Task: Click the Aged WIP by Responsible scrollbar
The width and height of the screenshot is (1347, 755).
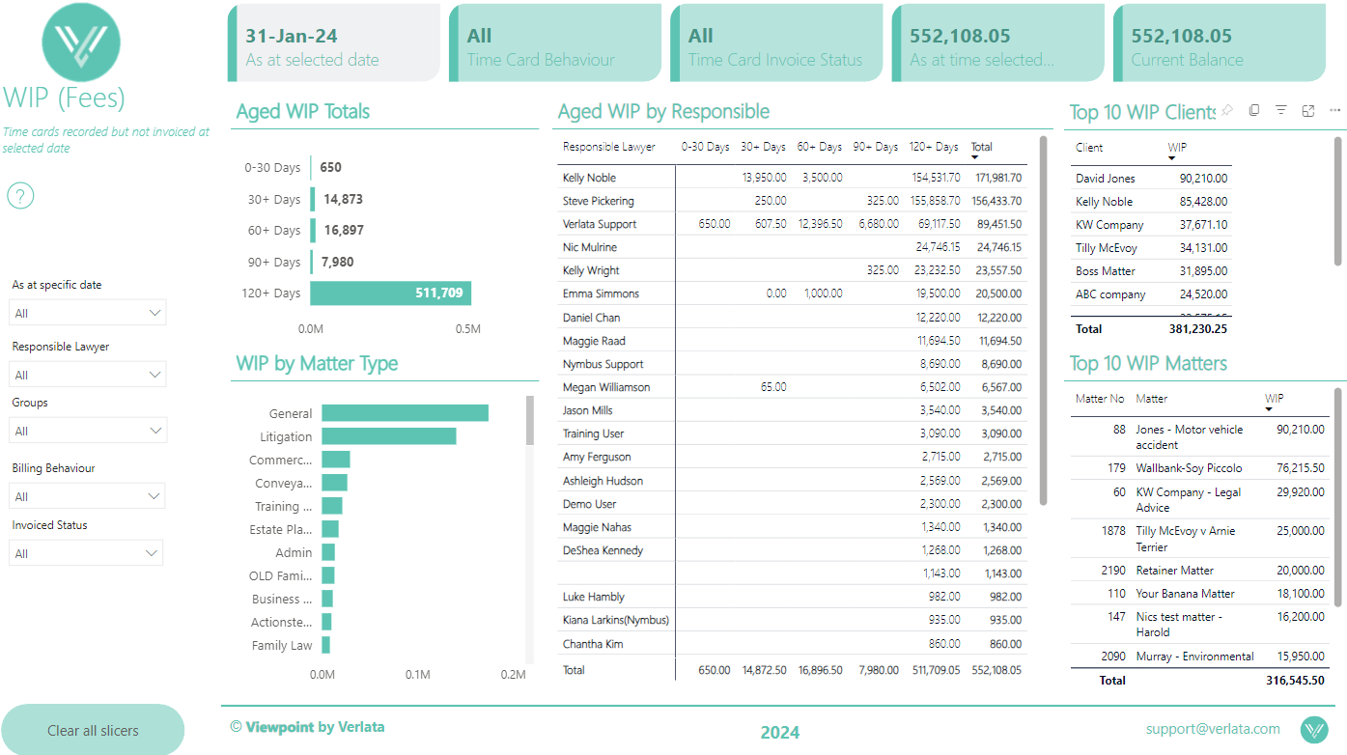Action: (x=1043, y=319)
